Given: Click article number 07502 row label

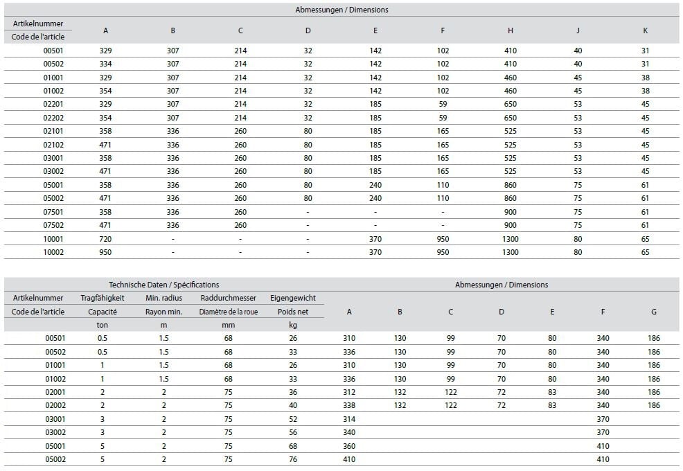Looking at the screenshot, I should tap(53, 225).
